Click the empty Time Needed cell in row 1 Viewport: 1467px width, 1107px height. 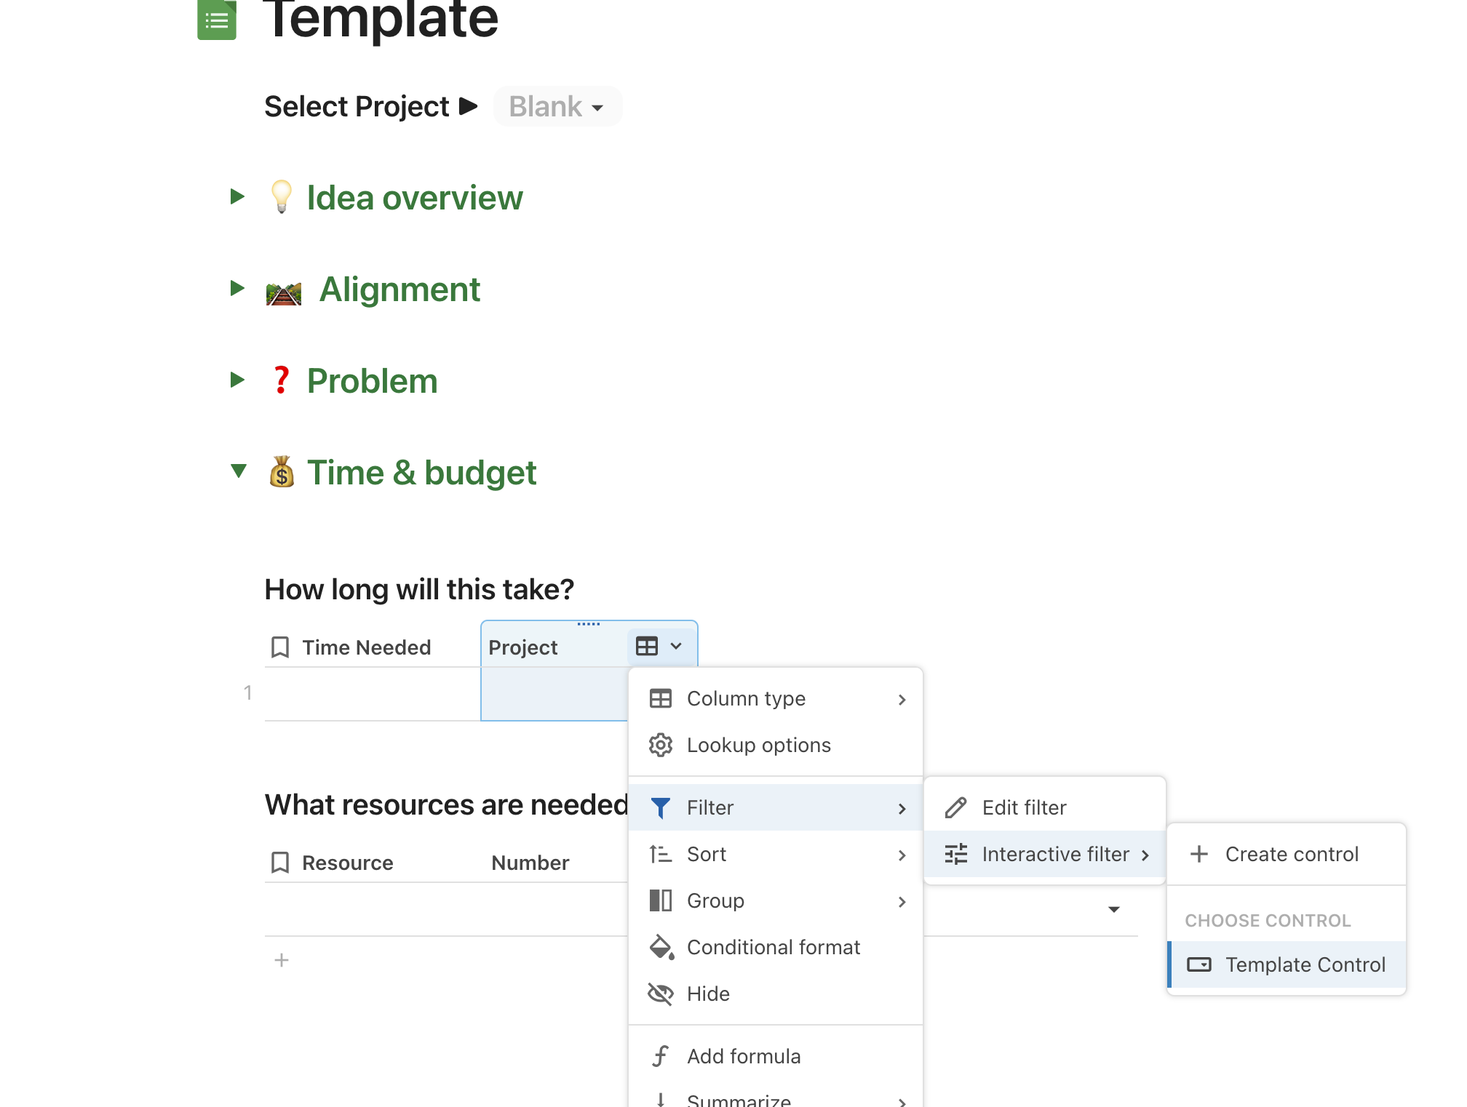371,694
